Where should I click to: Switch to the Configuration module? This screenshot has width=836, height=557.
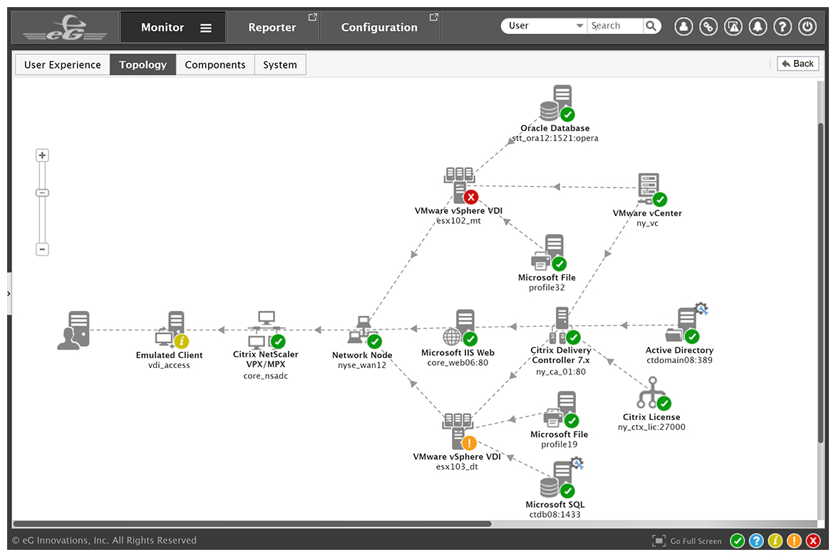379,27
